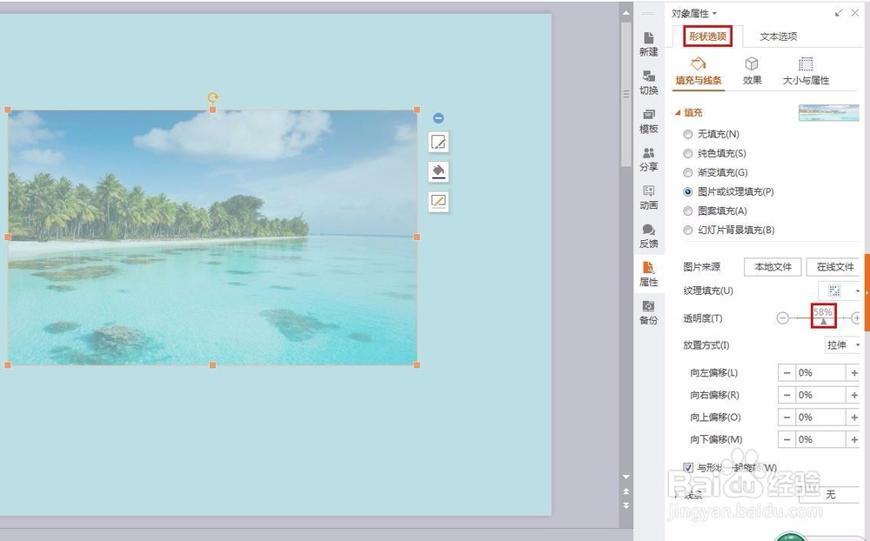Click the 透明度 slider handle

823,321
